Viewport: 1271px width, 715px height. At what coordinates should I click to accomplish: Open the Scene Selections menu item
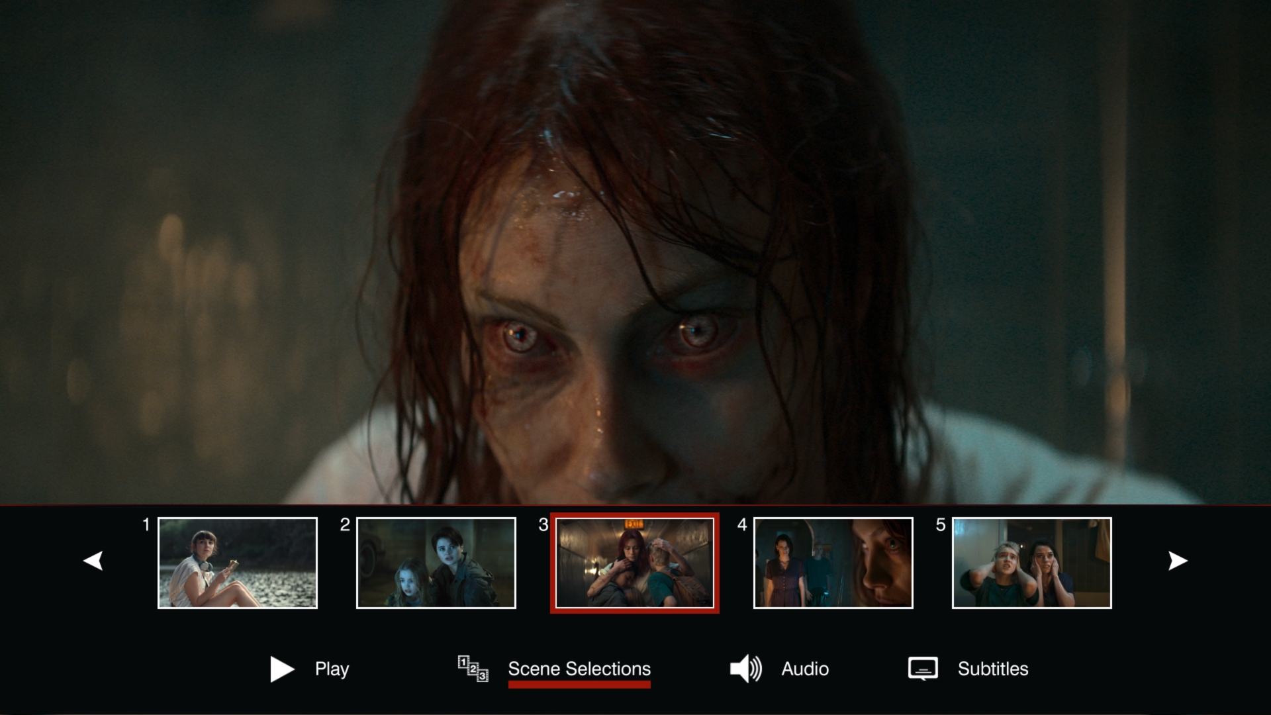click(x=579, y=669)
